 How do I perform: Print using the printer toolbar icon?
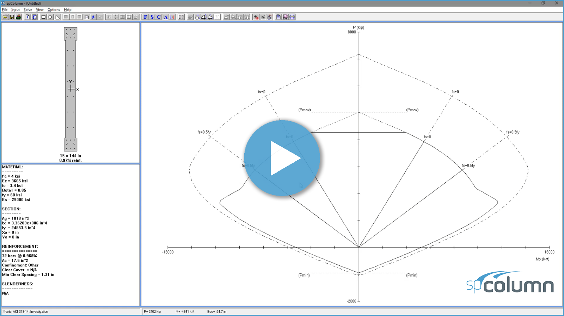[18, 17]
